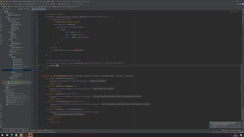Collapse the Gradle Scripts node

3,91
